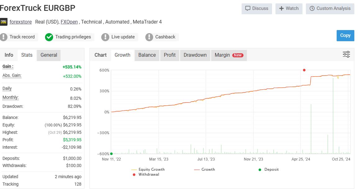Toggle Withdrawal markers in chart legend

145,174
